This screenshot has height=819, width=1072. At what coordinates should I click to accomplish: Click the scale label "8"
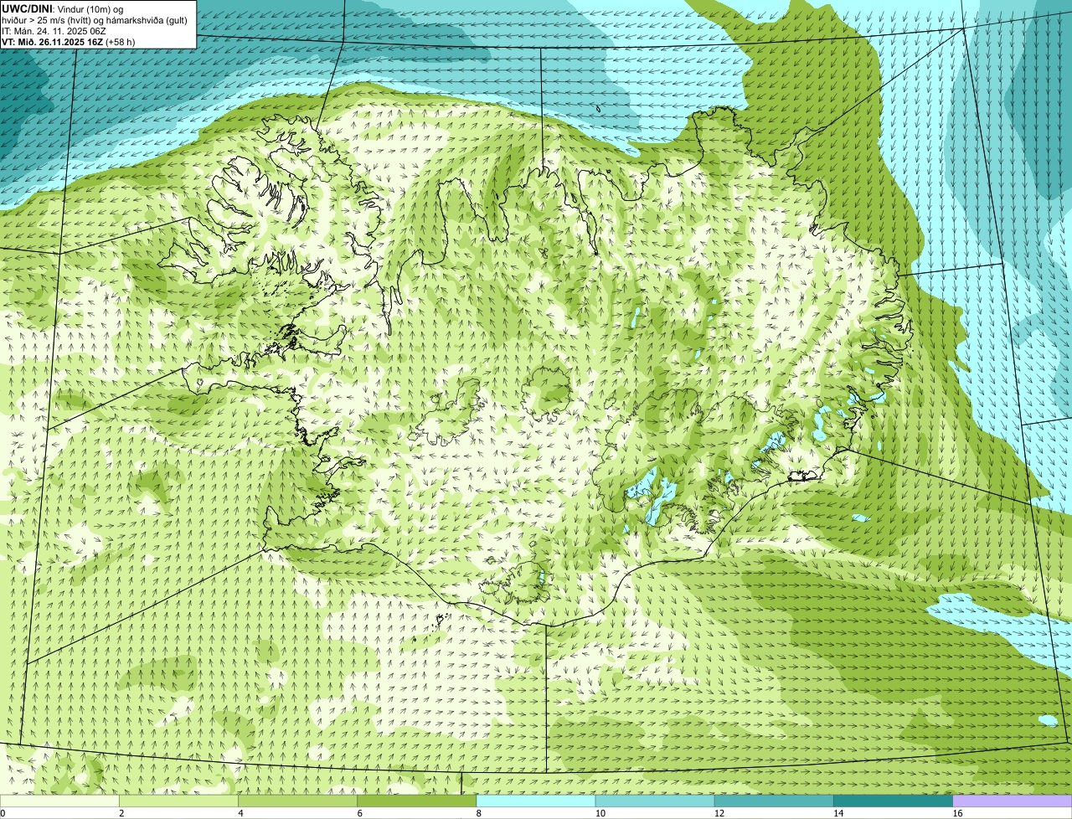click(479, 813)
